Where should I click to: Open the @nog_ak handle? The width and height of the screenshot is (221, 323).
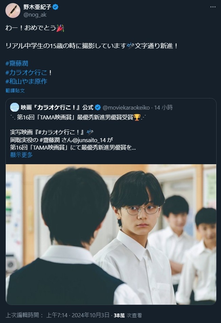point(35,15)
